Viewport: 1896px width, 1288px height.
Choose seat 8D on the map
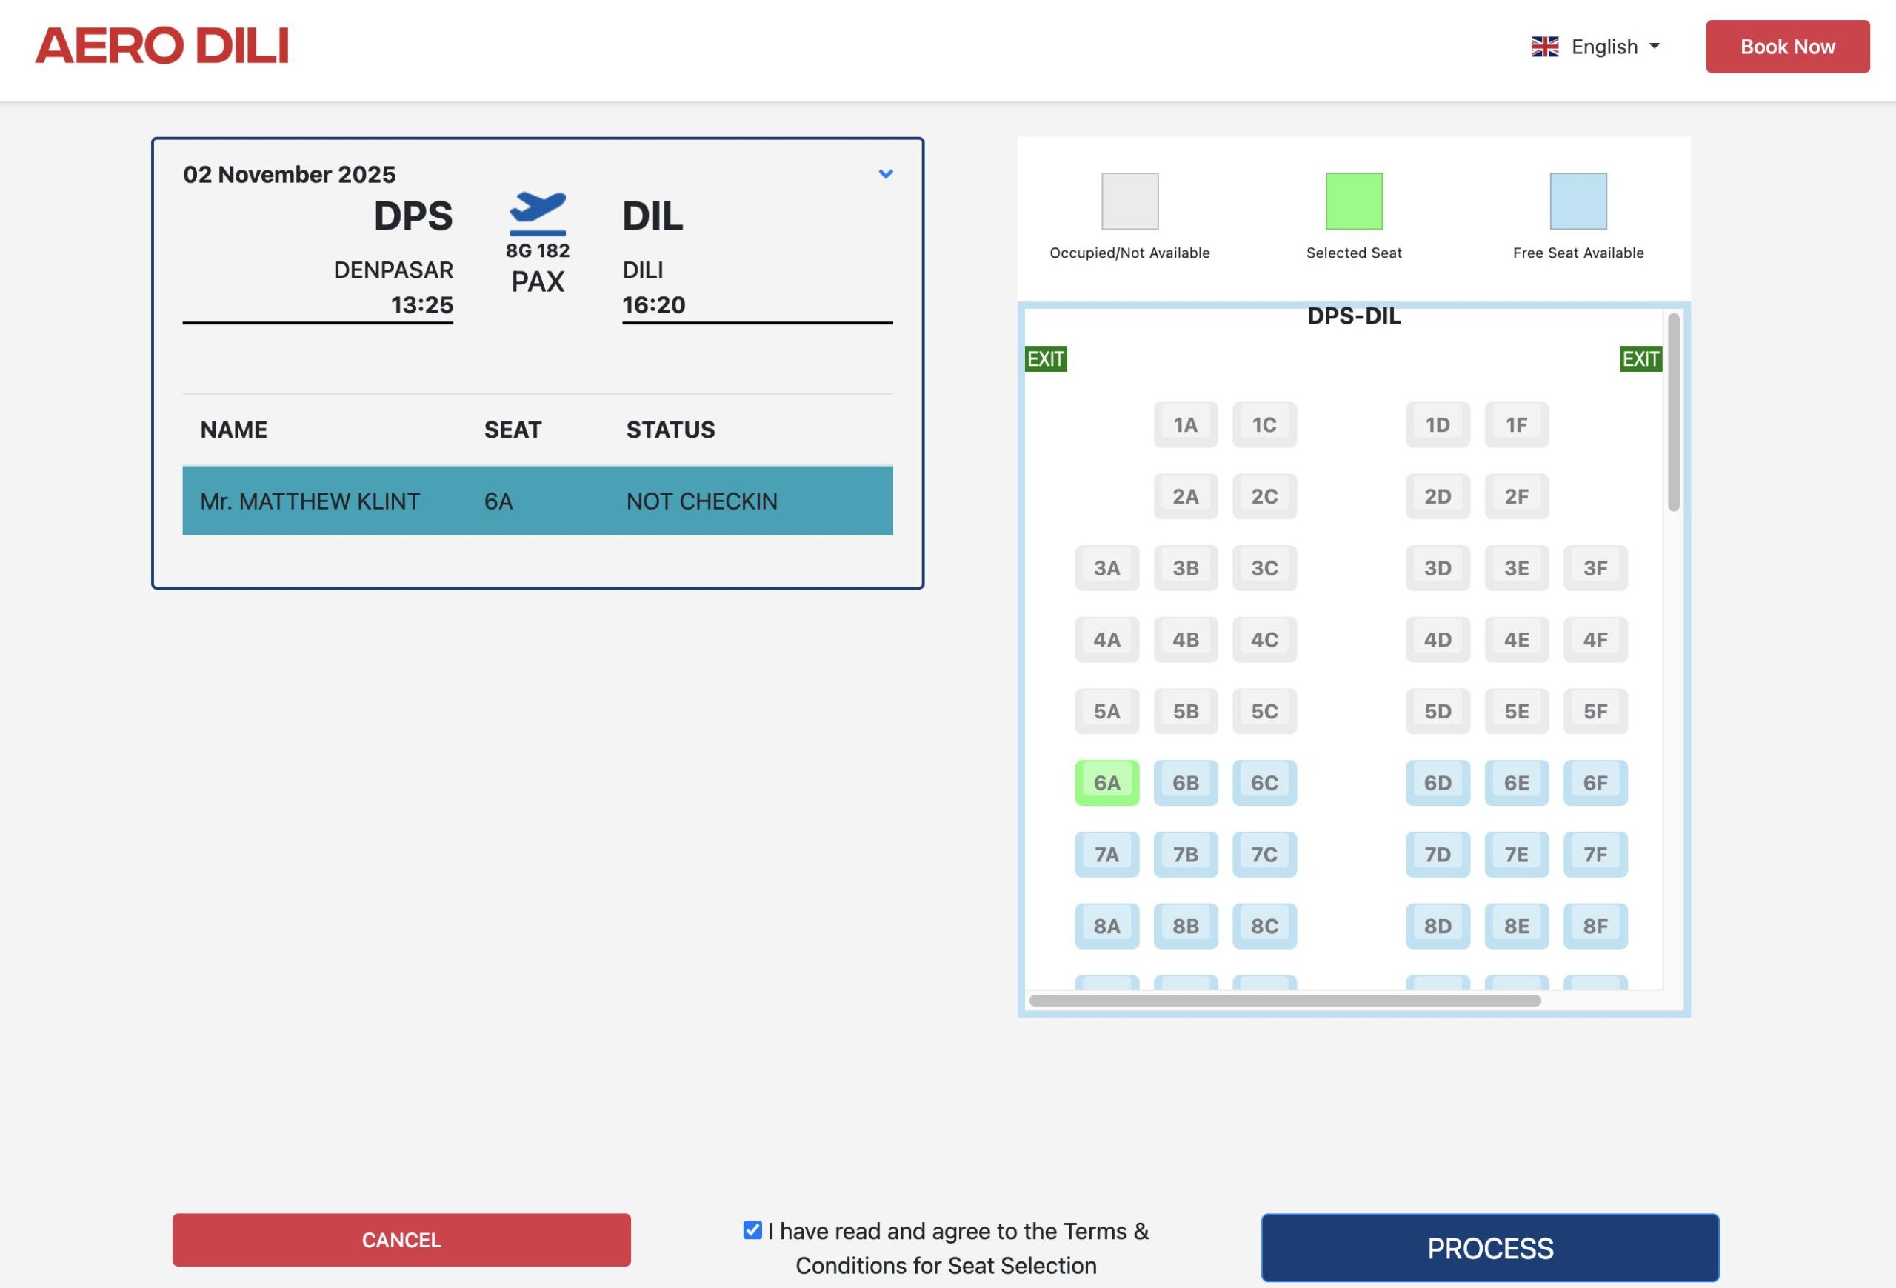[1437, 927]
